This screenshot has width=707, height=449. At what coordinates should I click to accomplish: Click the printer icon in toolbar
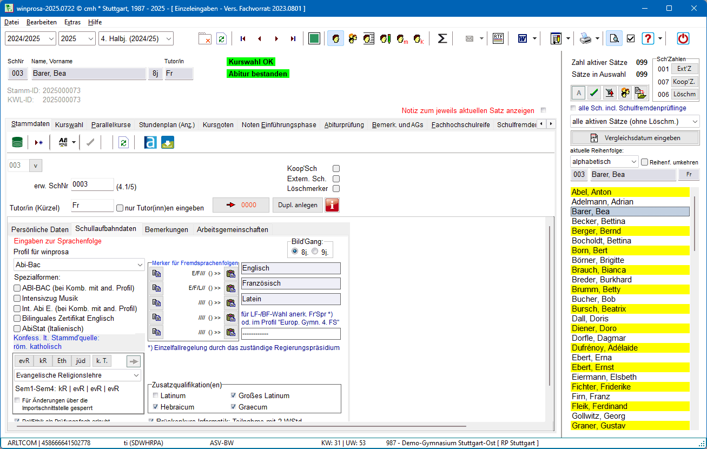585,38
